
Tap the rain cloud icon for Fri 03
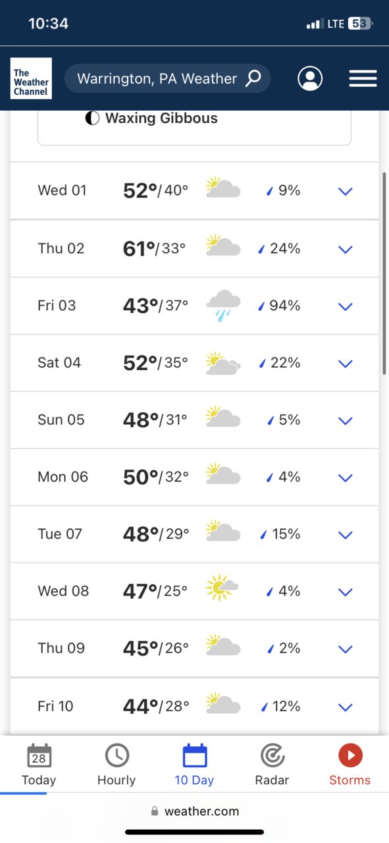click(x=223, y=306)
